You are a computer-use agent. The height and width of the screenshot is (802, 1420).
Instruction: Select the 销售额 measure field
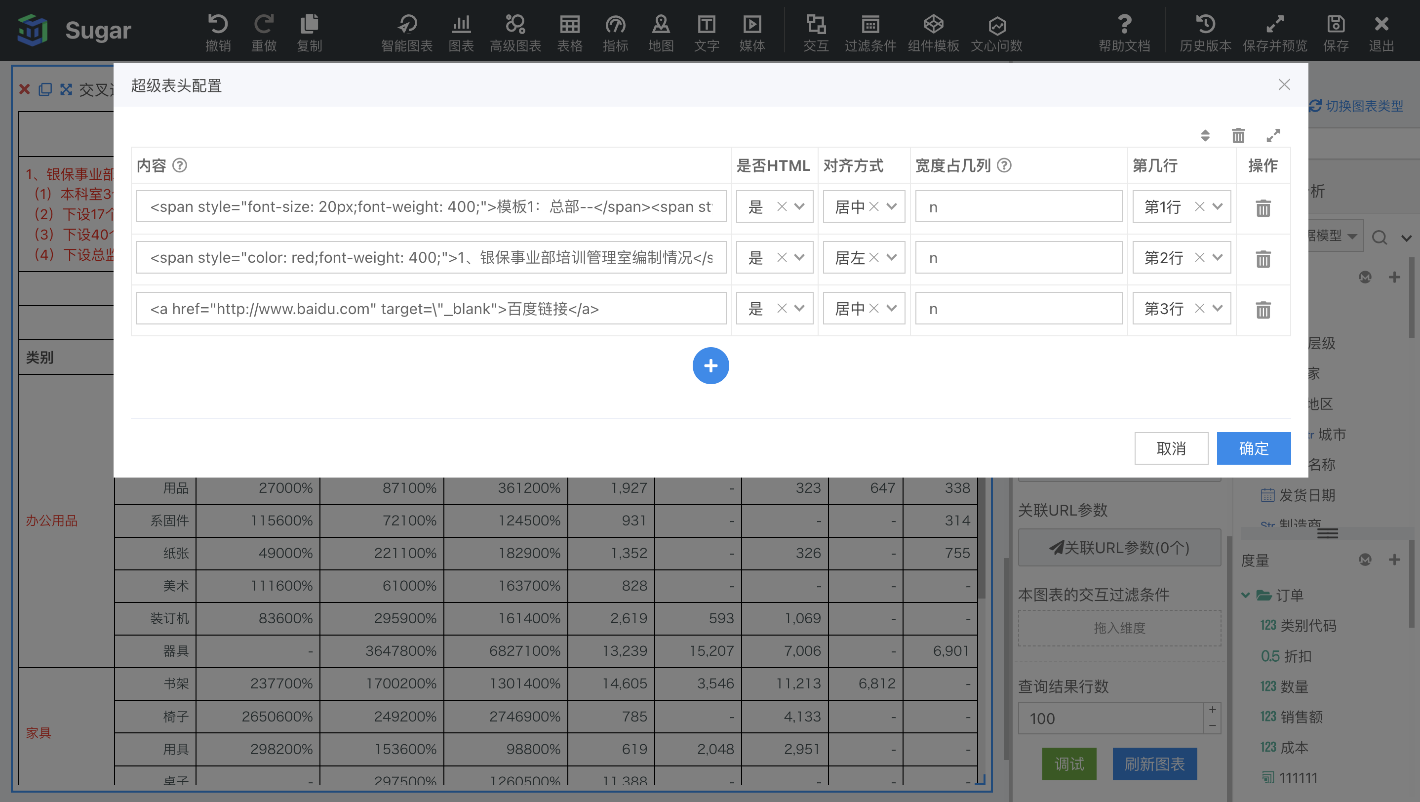coord(1292,717)
